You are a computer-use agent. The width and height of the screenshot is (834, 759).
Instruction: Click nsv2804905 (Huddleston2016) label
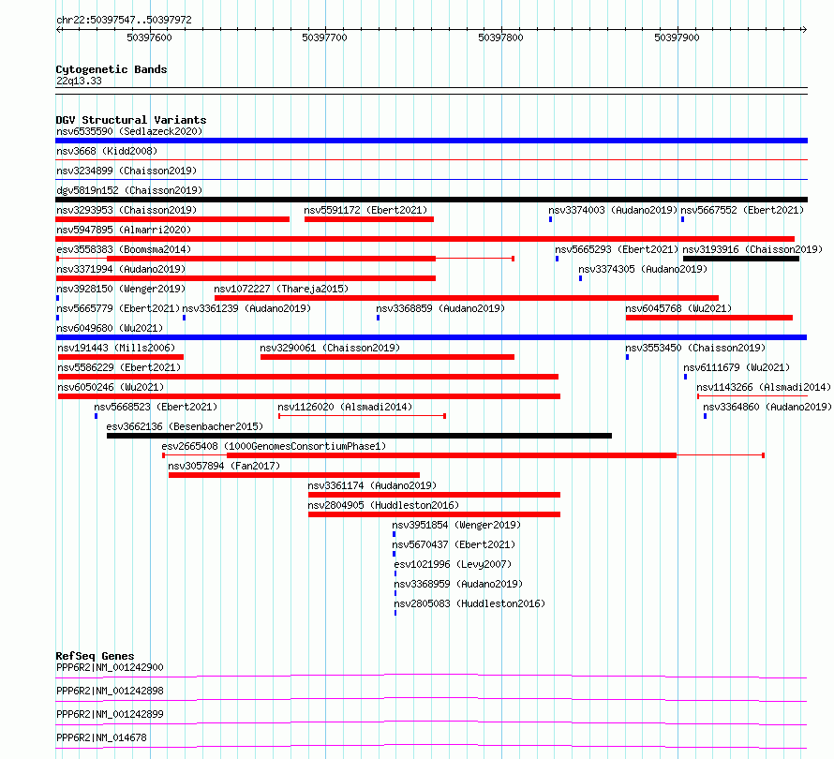pos(383,505)
